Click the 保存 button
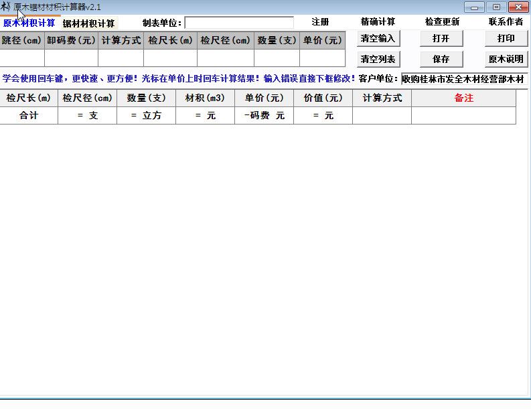The height and width of the screenshot is (409, 531). pyautogui.click(x=441, y=59)
